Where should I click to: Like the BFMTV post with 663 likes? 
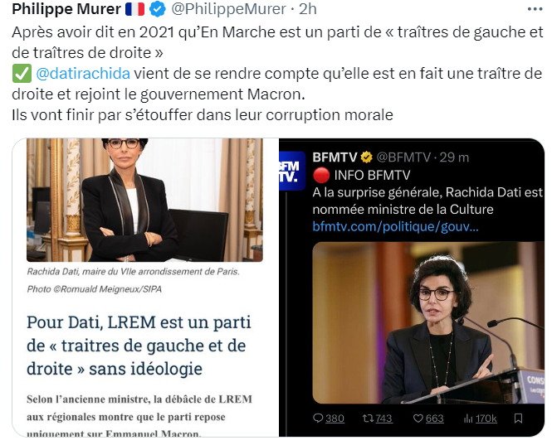pyautogui.click(x=418, y=418)
